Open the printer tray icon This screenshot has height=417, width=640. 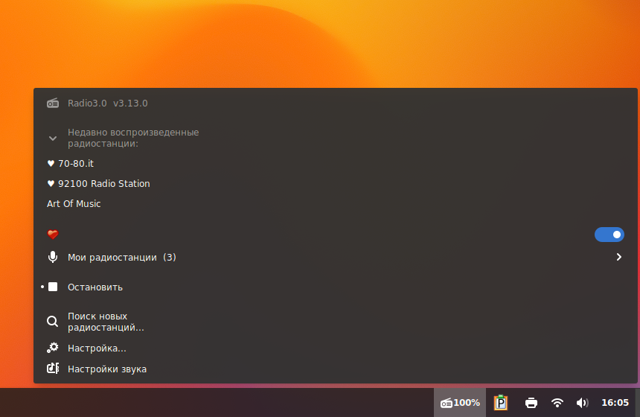tap(531, 403)
